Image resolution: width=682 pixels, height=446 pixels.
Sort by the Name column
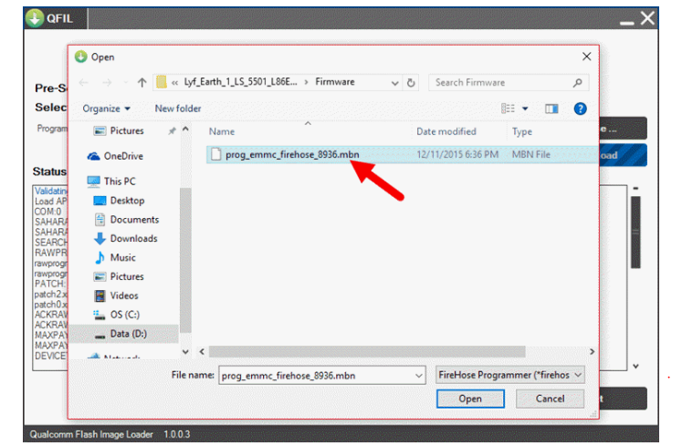tap(221, 131)
